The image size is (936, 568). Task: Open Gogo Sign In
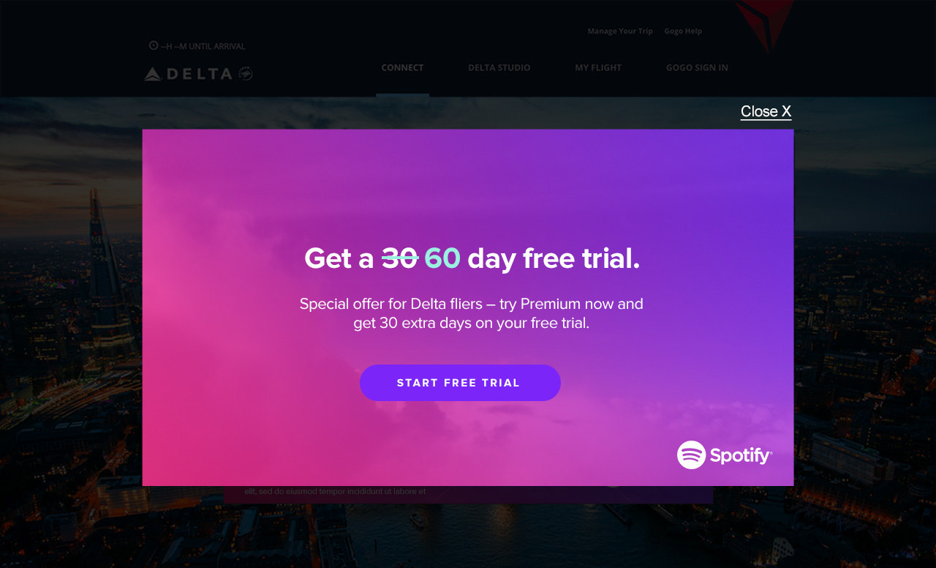(697, 67)
